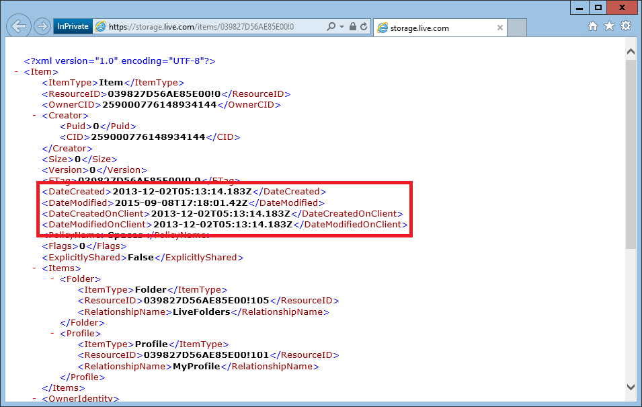This screenshot has height=407, width=642.
Task: Open a new tab with the blank tab button
Action: pos(517,28)
